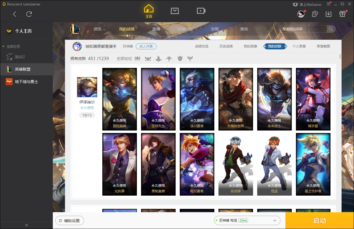Switch to the 资讯 tab
The height and width of the screenshot is (229, 354).
[97, 29]
